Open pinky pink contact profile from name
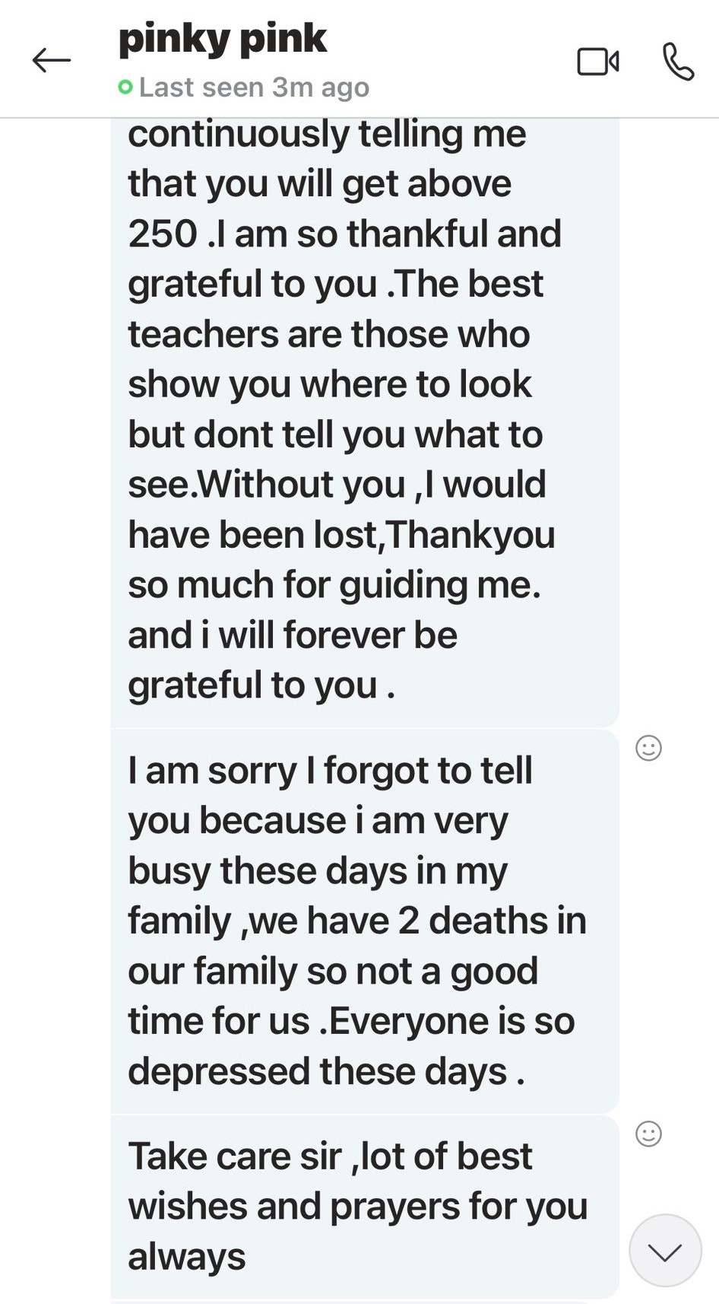 tap(223, 39)
